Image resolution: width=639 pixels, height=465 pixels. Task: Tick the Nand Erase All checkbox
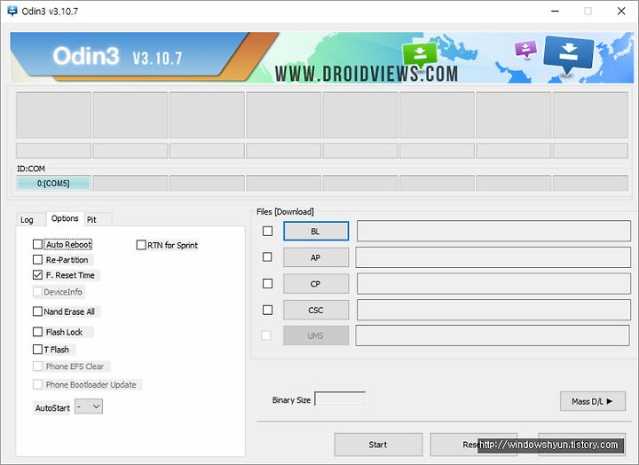pyautogui.click(x=37, y=311)
